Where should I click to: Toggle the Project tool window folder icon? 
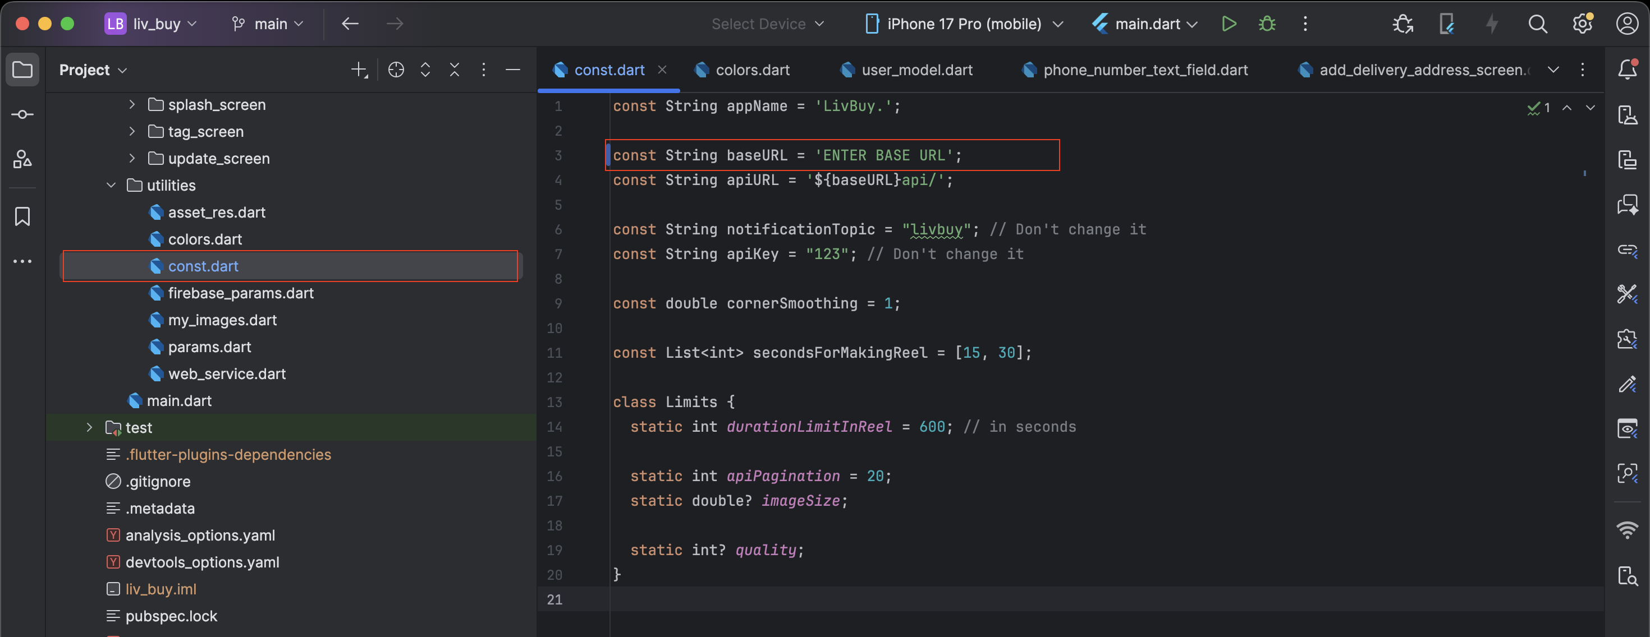pos(22,70)
